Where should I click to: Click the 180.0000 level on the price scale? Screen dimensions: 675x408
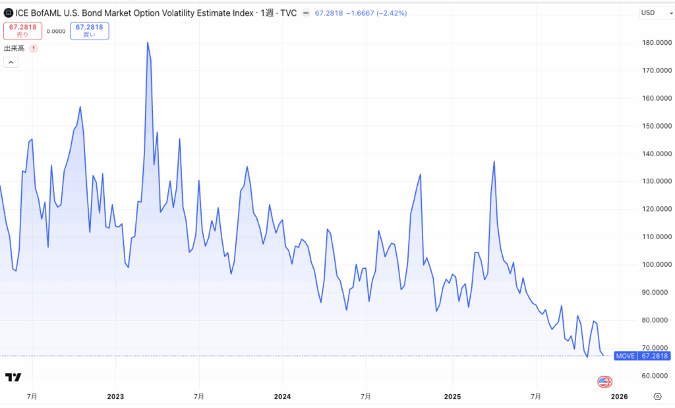click(x=655, y=43)
